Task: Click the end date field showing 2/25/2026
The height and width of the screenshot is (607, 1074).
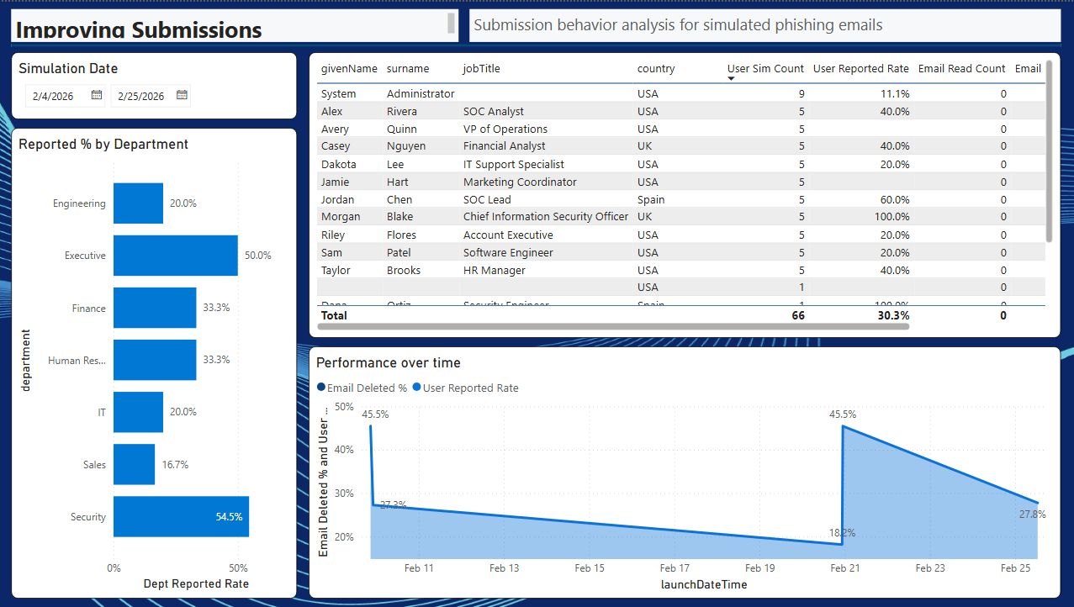Action: (143, 96)
